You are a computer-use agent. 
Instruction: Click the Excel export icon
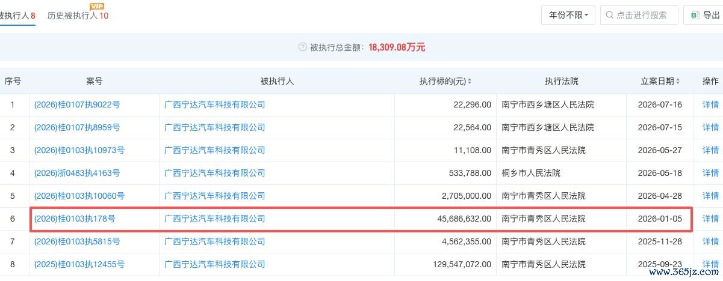(695, 15)
